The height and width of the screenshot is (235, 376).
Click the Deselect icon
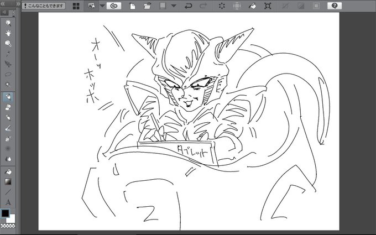tap(285, 6)
